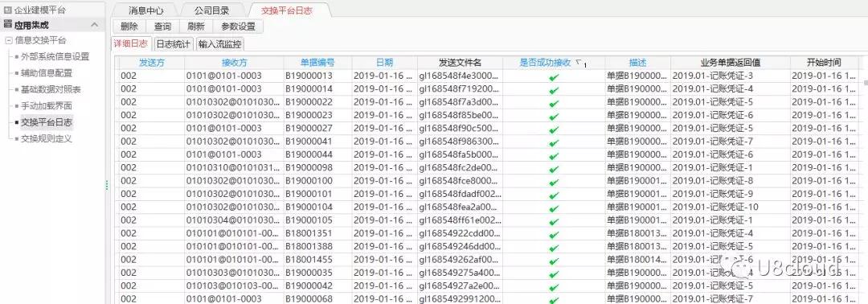Sort by the 日期 column header
This screenshot has height=304, width=868.
coord(385,63)
